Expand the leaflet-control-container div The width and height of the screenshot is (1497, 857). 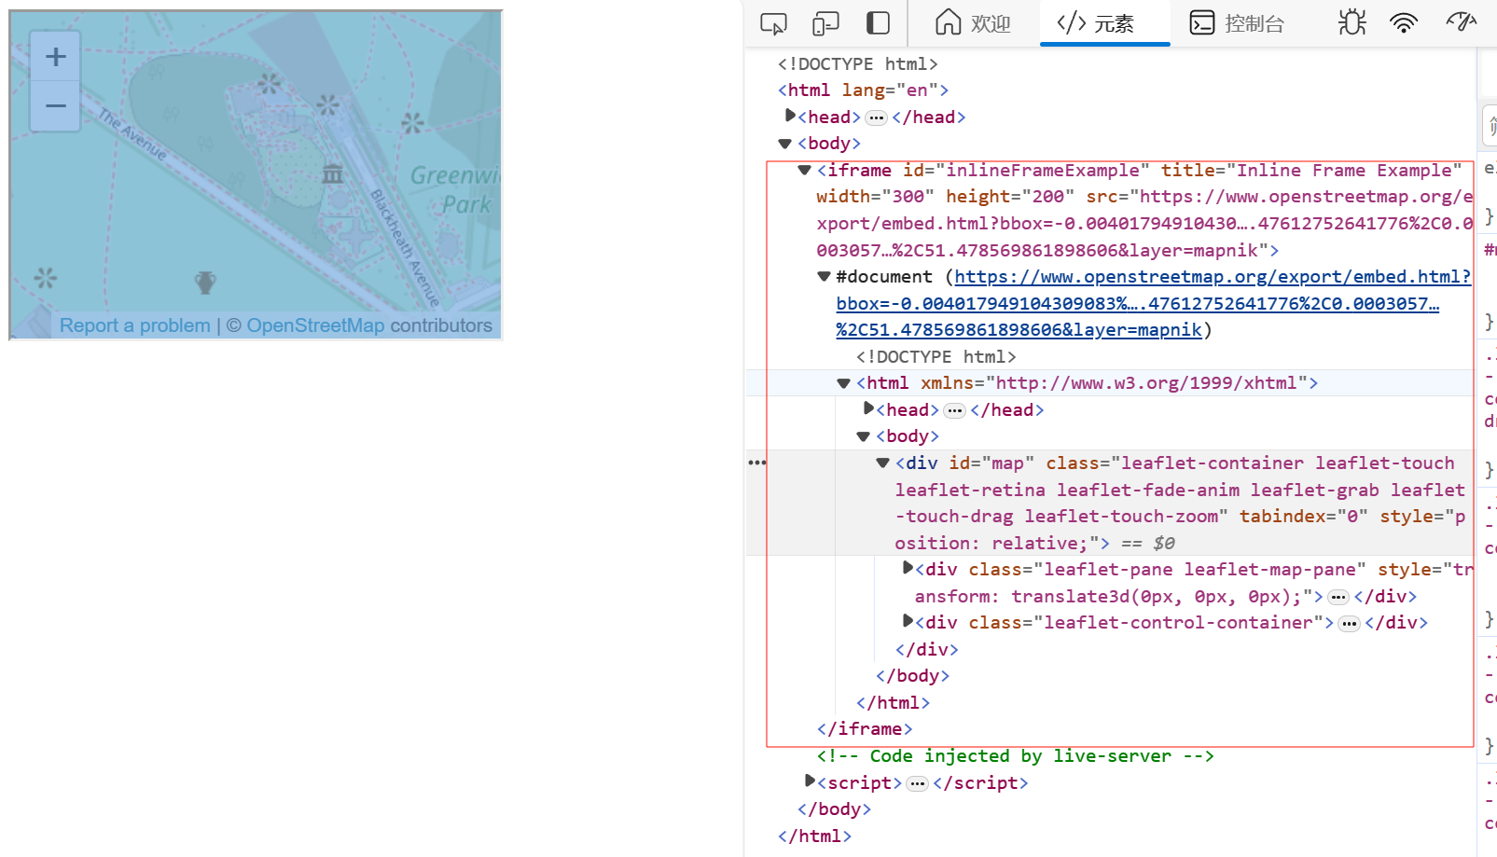click(x=908, y=621)
